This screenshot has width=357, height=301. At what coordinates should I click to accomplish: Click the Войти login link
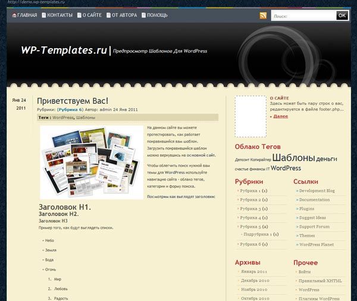coord(305,272)
